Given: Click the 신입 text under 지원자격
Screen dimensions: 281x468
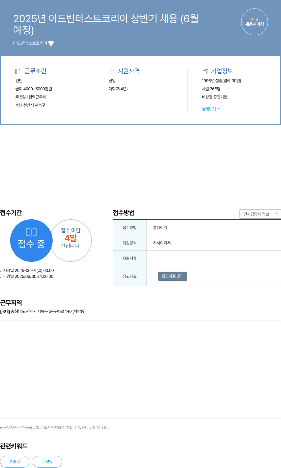Looking at the screenshot, I should [112, 81].
